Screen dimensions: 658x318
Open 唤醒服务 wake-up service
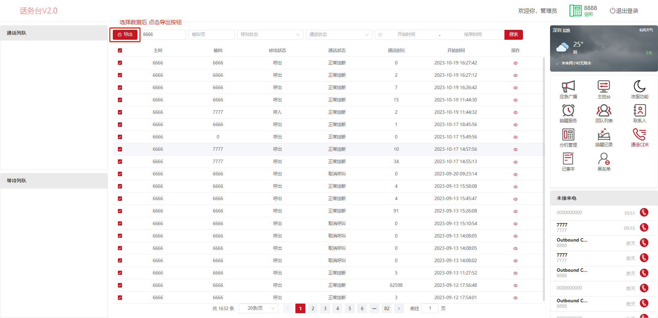click(x=568, y=113)
